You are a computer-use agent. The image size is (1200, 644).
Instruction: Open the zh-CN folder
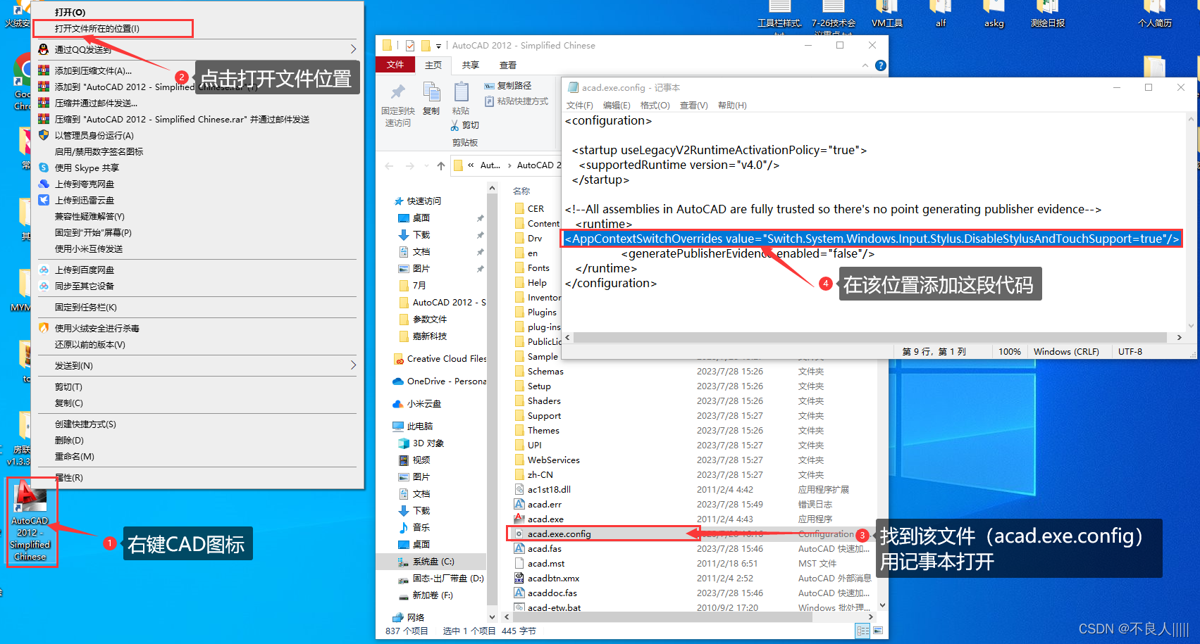click(540, 475)
